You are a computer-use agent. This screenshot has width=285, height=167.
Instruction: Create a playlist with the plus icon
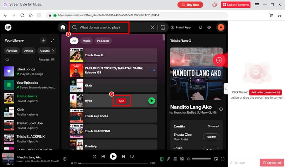click(43, 40)
